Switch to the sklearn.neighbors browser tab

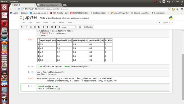click(x=49, y=5)
